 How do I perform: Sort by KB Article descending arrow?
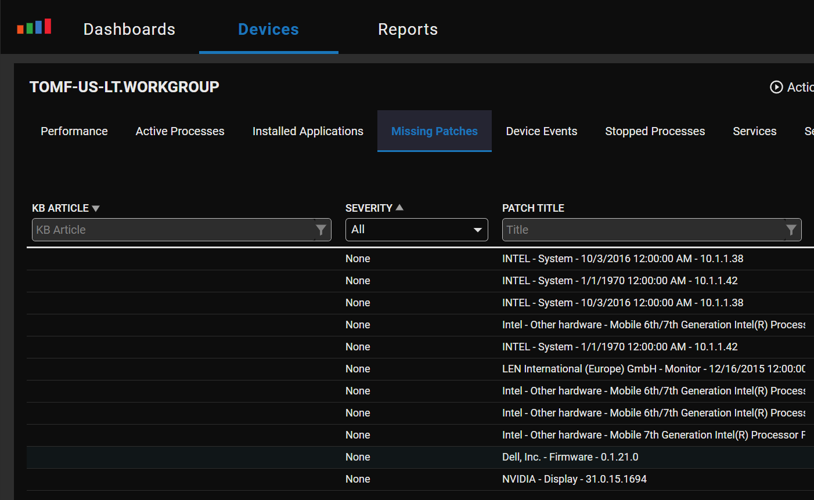pyautogui.click(x=96, y=208)
